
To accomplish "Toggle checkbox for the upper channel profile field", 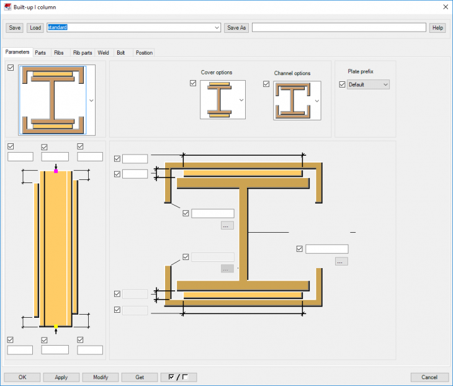I will 186,213.
